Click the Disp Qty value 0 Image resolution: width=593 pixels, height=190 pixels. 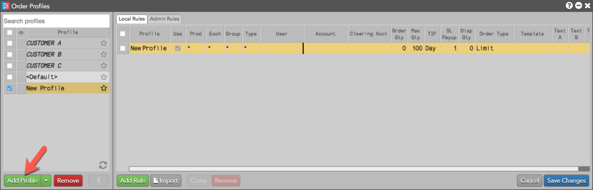tap(466, 48)
